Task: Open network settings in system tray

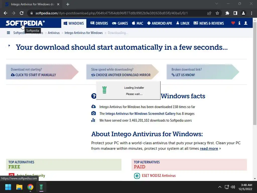Action: click(x=227, y=187)
